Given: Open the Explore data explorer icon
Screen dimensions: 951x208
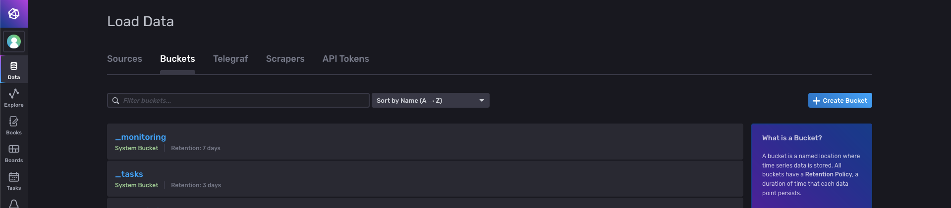Looking at the screenshot, I should point(14,97).
